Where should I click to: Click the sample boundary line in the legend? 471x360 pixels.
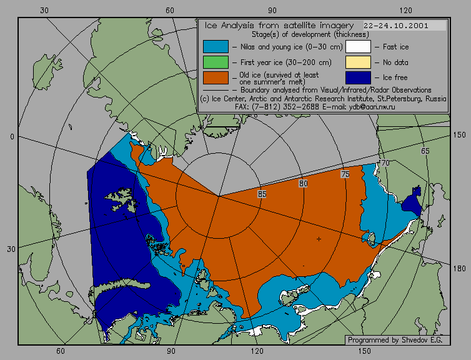click(x=216, y=90)
